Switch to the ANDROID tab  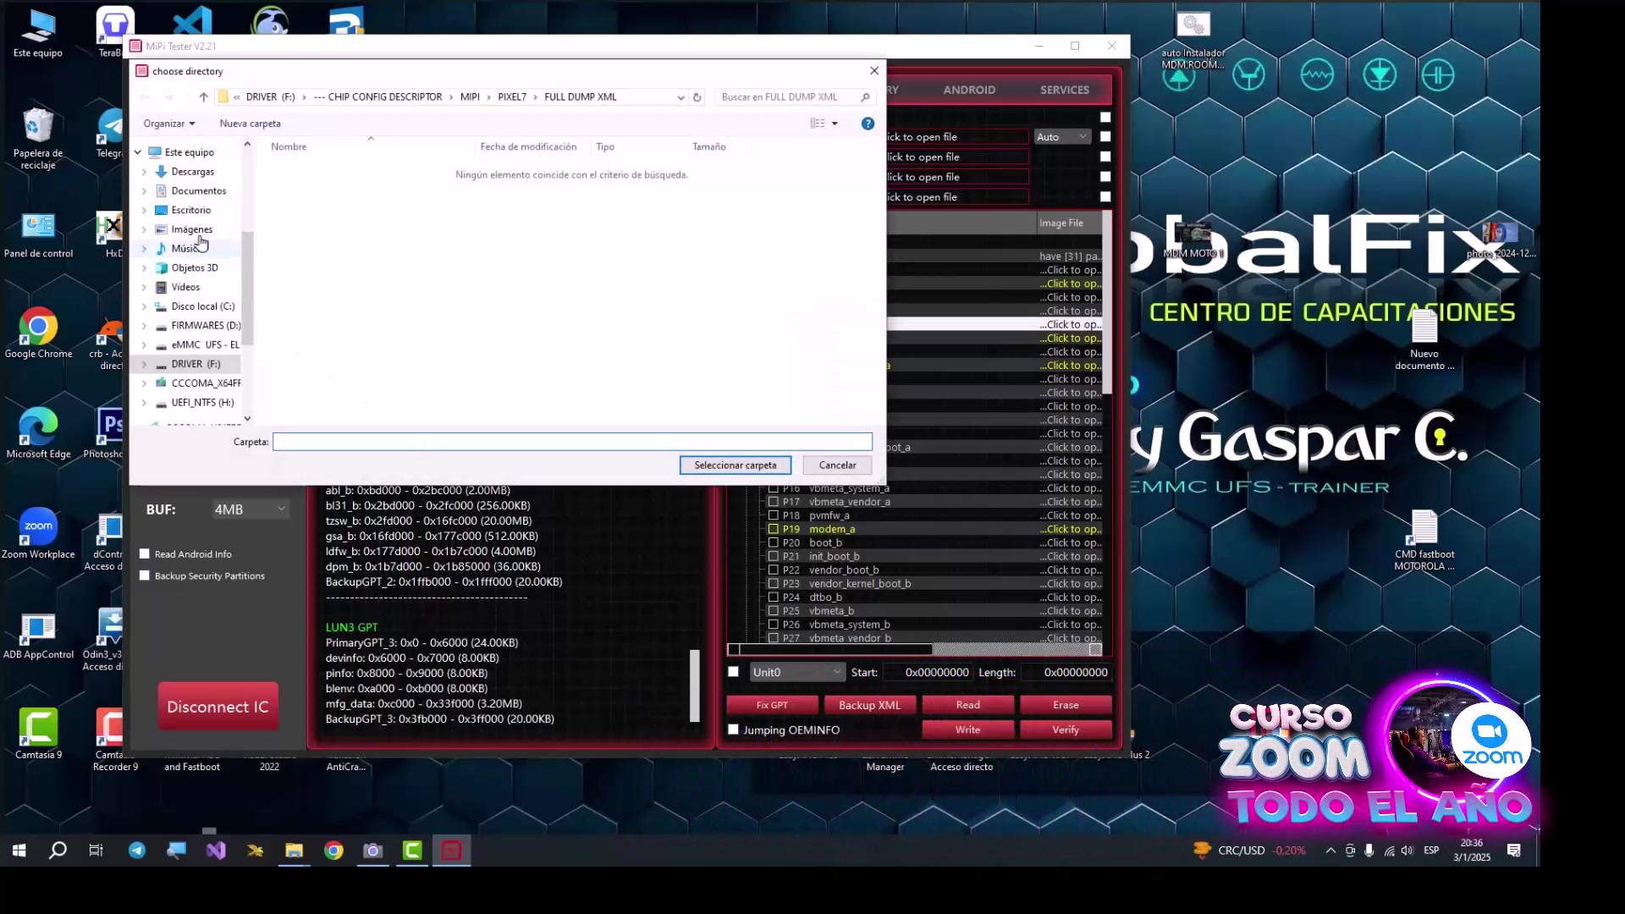pyautogui.click(x=969, y=90)
